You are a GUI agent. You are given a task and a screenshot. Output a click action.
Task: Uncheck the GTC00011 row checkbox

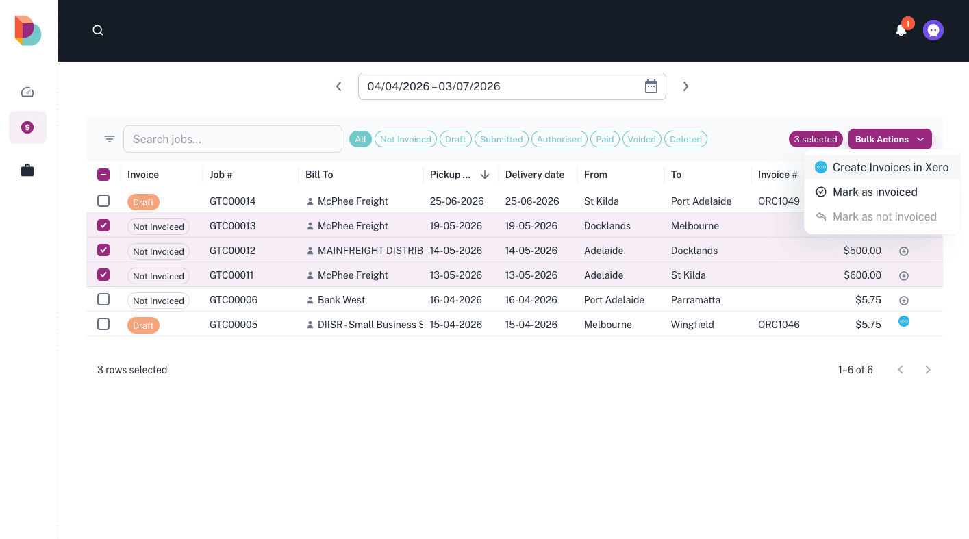(103, 275)
